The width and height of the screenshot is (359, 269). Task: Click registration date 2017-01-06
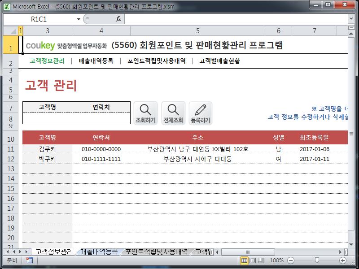click(x=315, y=149)
